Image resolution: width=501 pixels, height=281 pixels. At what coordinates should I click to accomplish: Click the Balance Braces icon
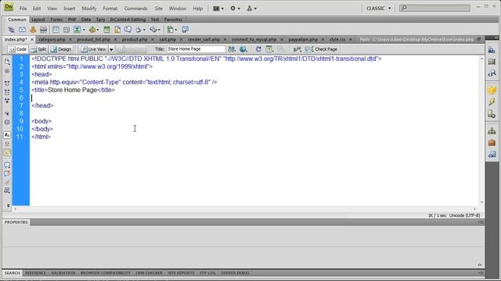7,122
